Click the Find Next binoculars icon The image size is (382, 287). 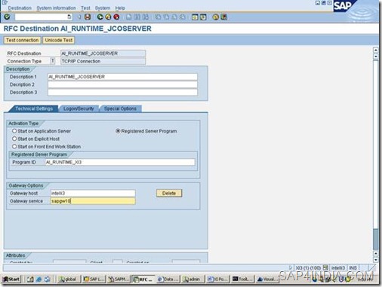[146, 17]
